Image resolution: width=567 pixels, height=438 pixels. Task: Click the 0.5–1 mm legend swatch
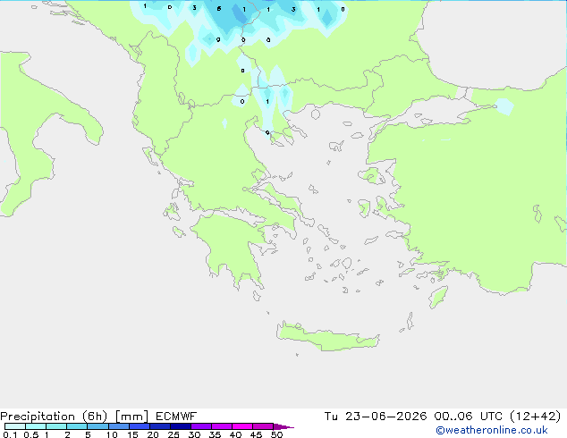[x=36, y=426]
